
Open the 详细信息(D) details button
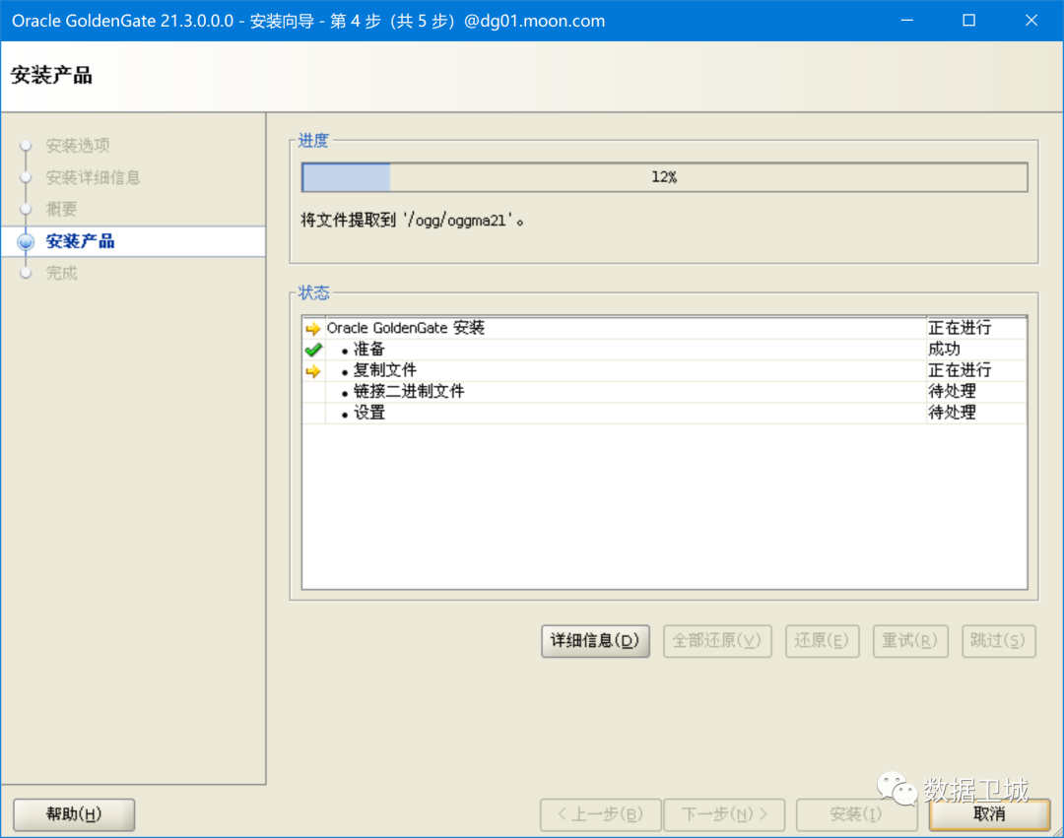595,641
